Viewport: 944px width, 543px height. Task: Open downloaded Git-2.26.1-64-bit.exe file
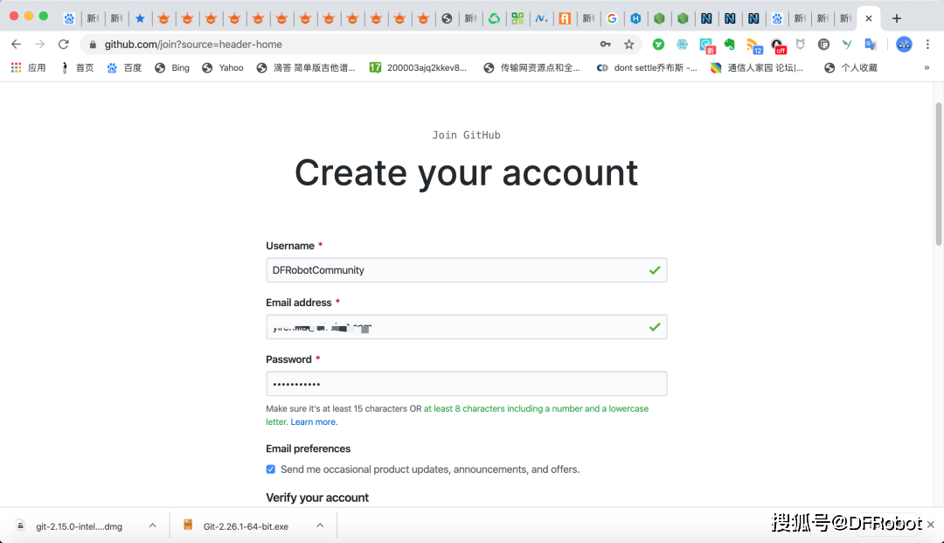tap(246, 526)
